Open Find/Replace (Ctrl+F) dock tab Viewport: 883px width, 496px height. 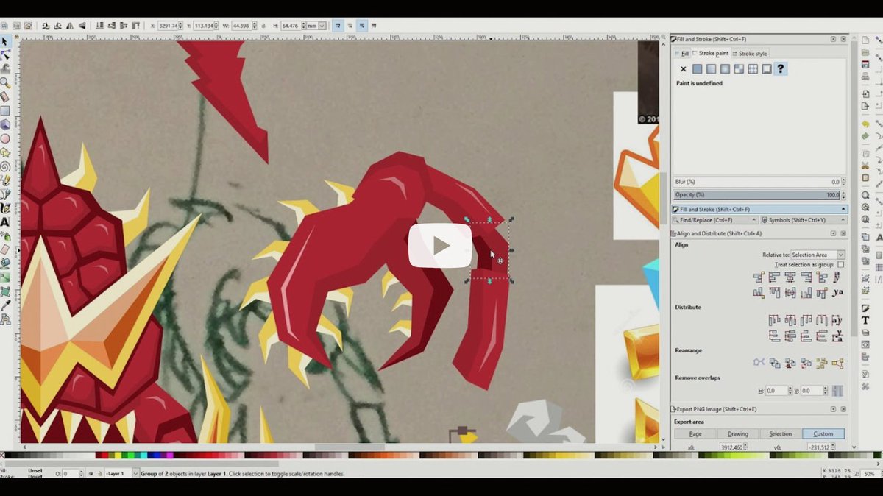(x=715, y=220)
